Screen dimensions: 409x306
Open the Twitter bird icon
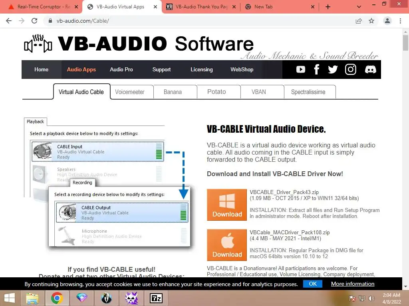pyautogui.click(x=333, y=69)
